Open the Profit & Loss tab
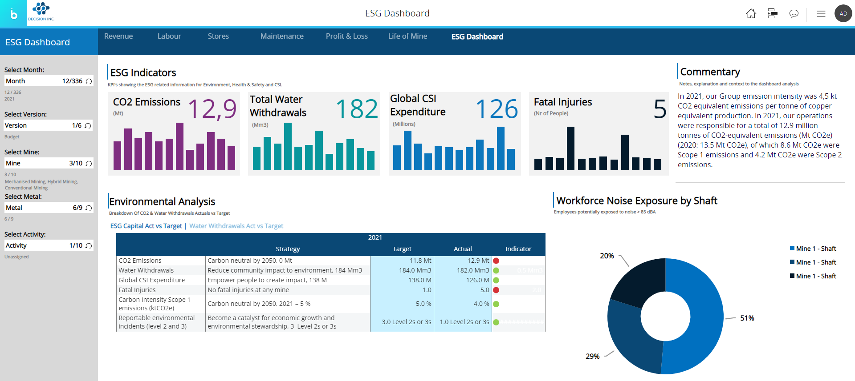This screenshot has height=381, width=855. [x=346, y=36]
